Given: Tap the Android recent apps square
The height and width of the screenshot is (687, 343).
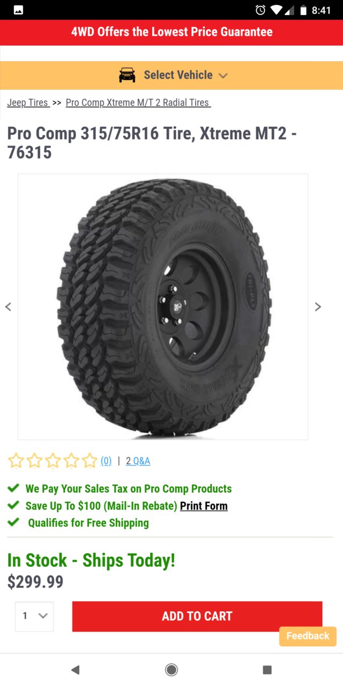Looking at the screenshot, I should [x=267, y=669].
